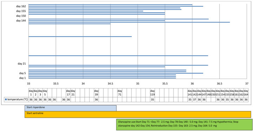Click table column header 'day 71'
Screen dimensions: 253x131
tap(120, 93)
